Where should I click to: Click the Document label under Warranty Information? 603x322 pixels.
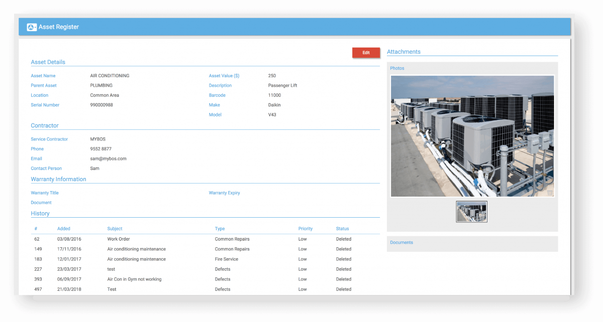(41, 203)
